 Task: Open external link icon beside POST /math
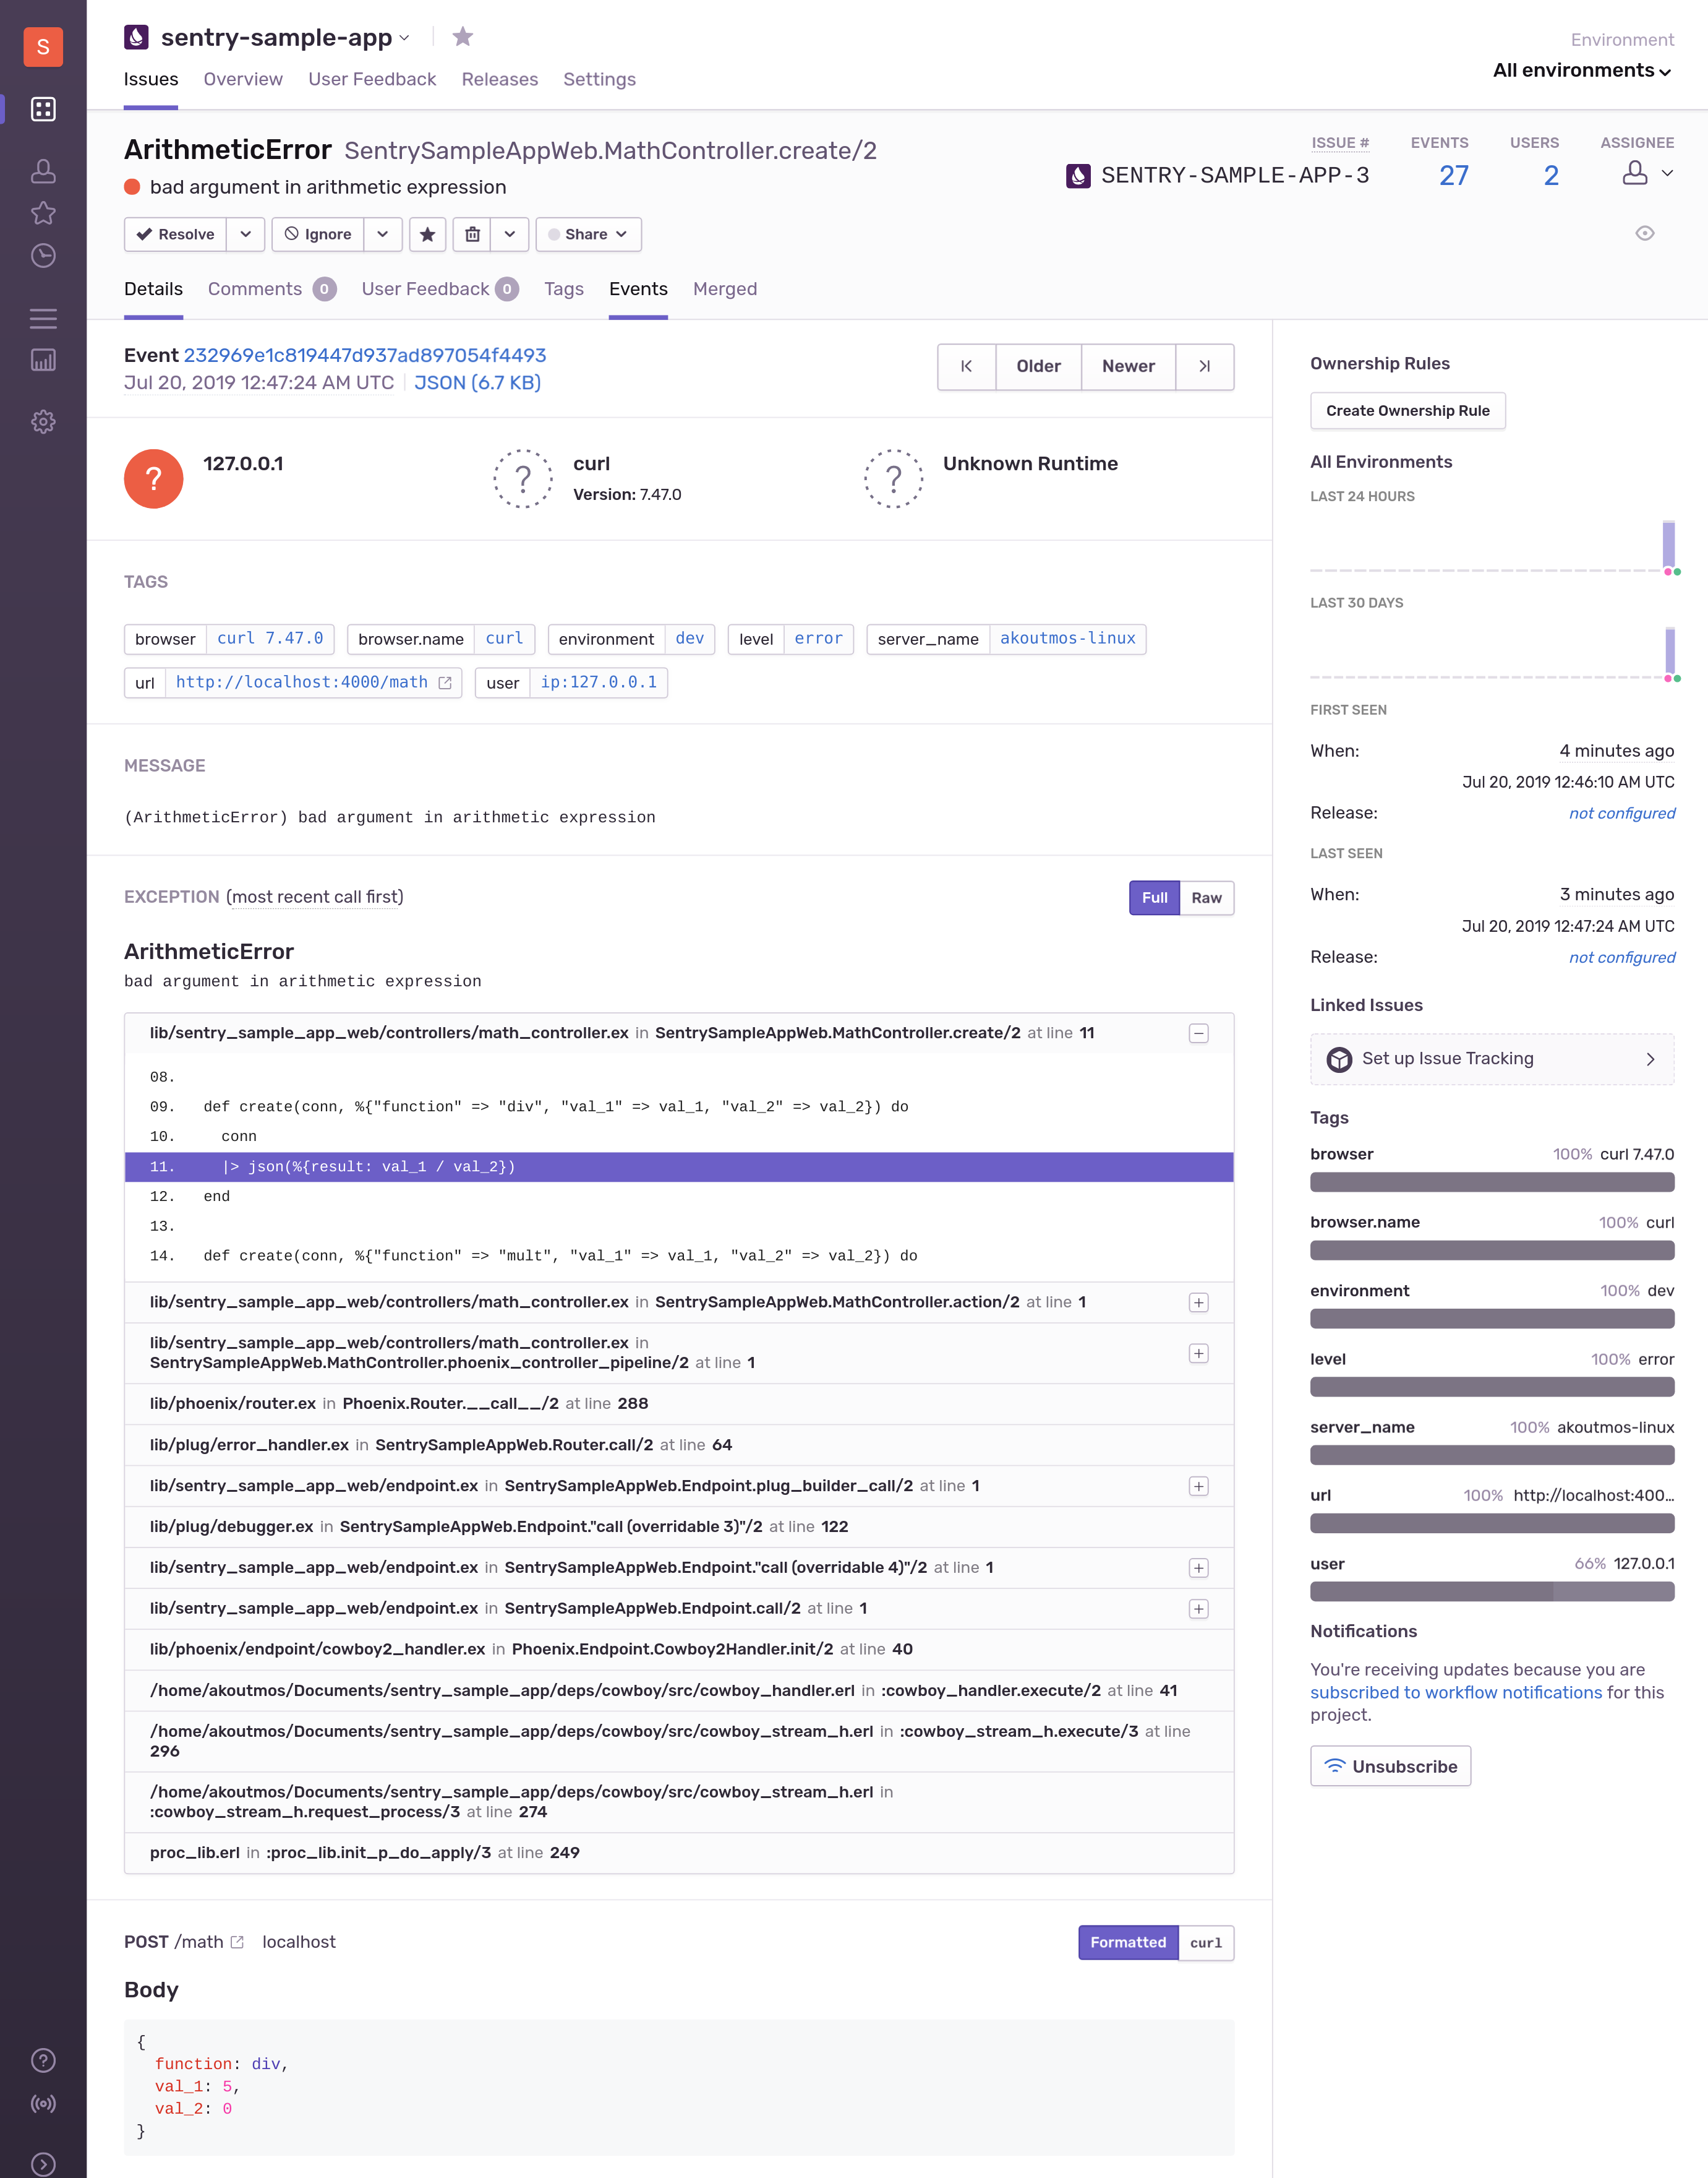coord(237,1942)
